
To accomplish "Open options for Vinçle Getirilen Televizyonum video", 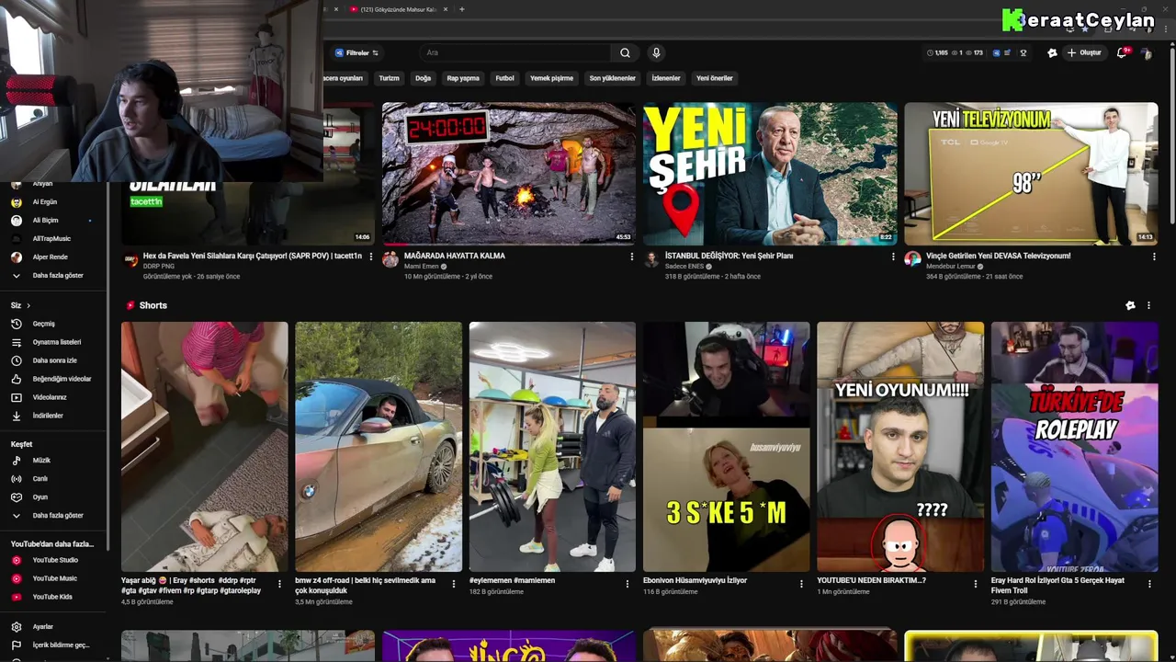I will pyautogui.click(x=1154, y=257).
